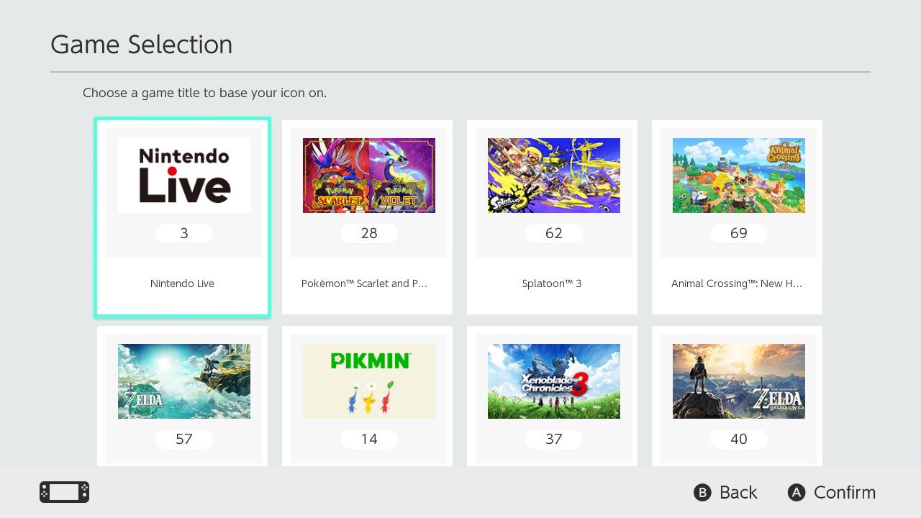The height and width of the screenshot is (518, 921).
Task: Pick the Xenoblade Chronicles 3 artwork
Action: click(x=554, y=381)
